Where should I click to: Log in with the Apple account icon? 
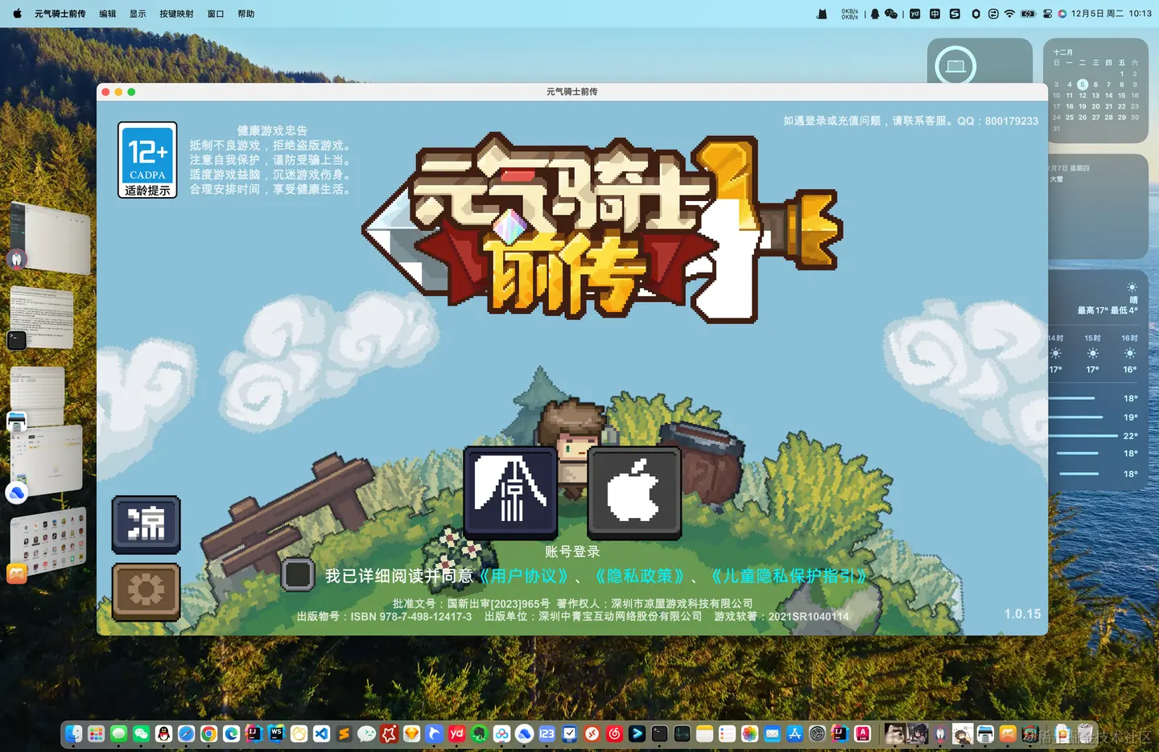click(634, 492)
